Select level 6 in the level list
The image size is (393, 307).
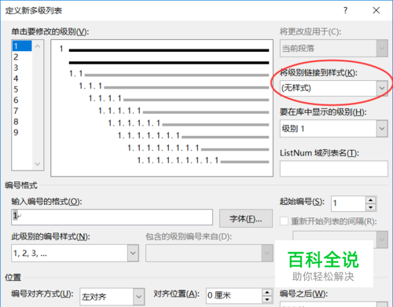pos(22,100)
